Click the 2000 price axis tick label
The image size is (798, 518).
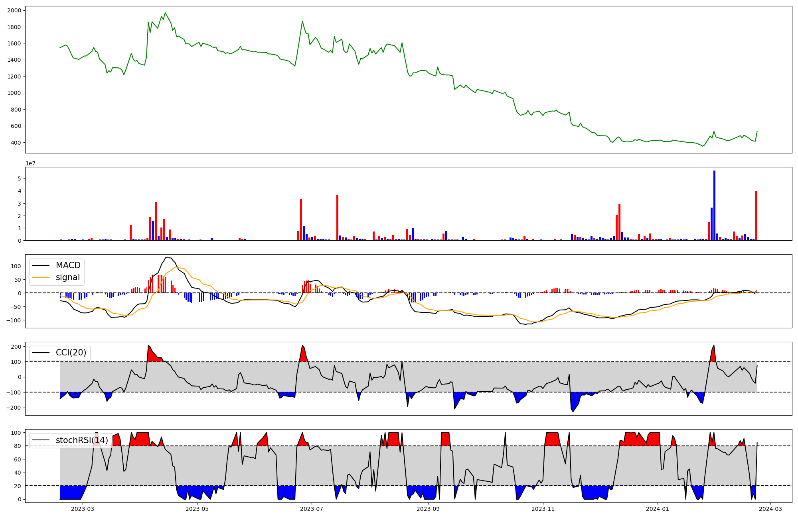click(x=14, y=10)
